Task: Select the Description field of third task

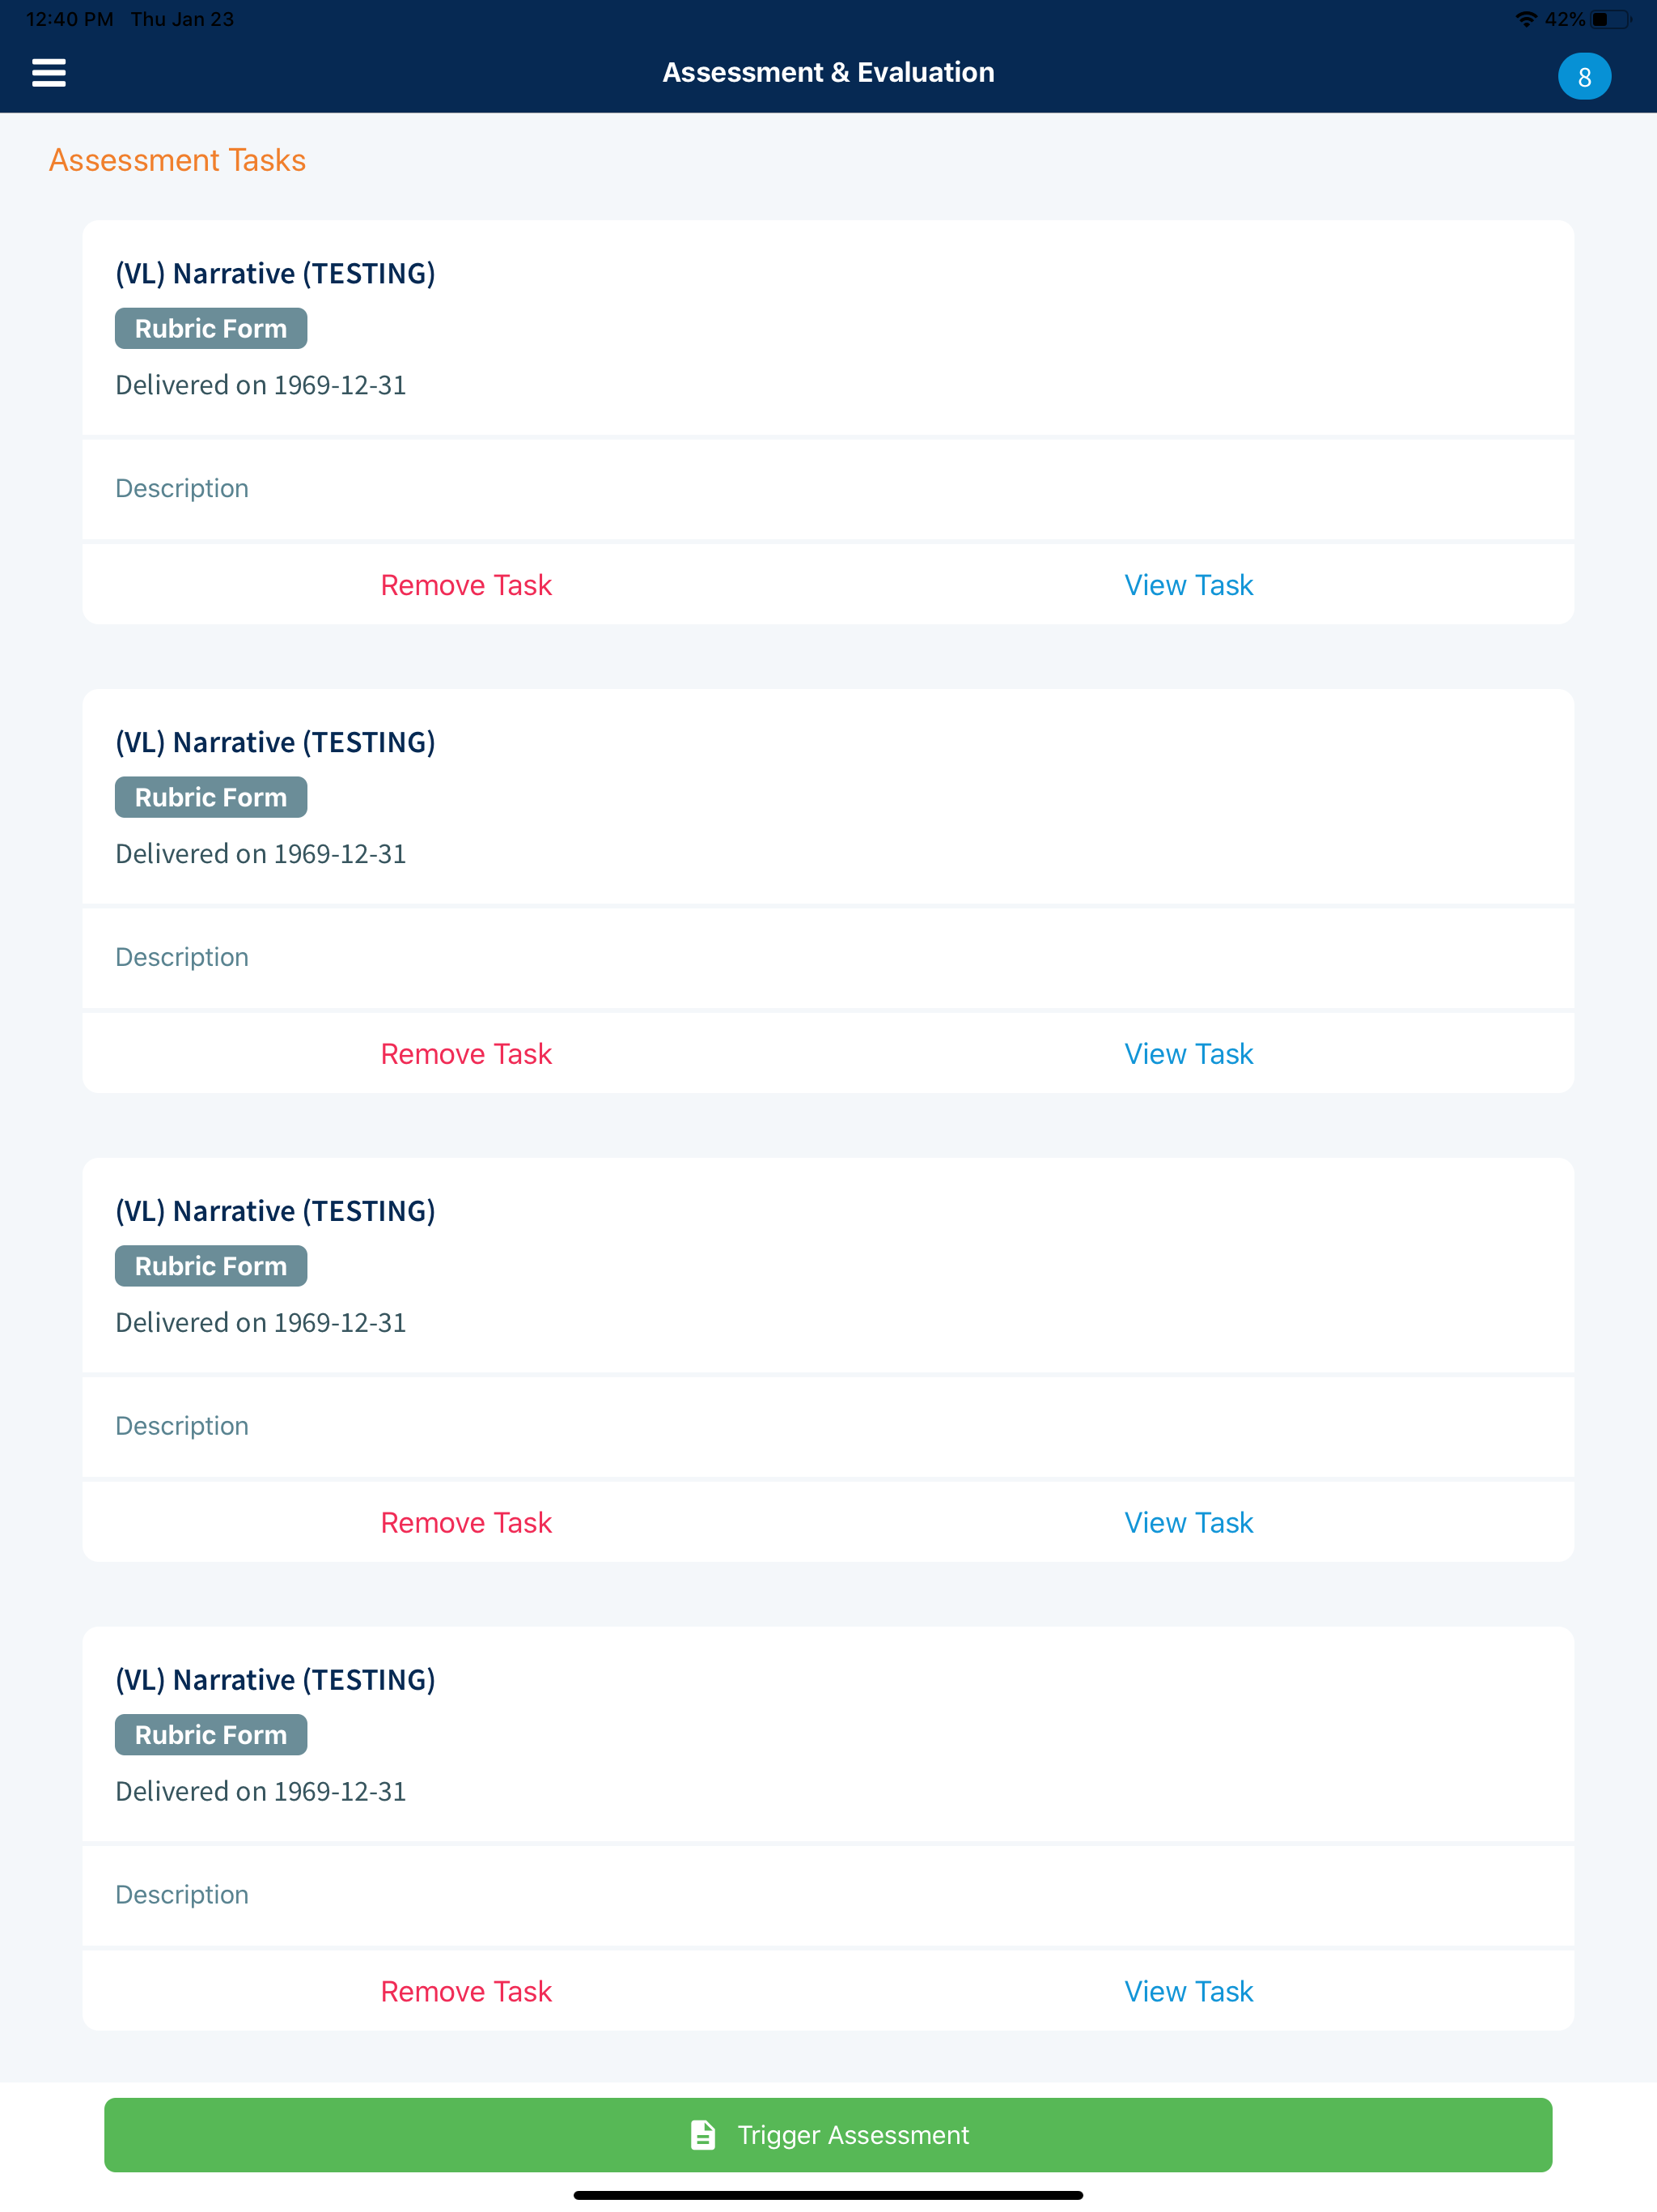Action: click(828, 1426)
